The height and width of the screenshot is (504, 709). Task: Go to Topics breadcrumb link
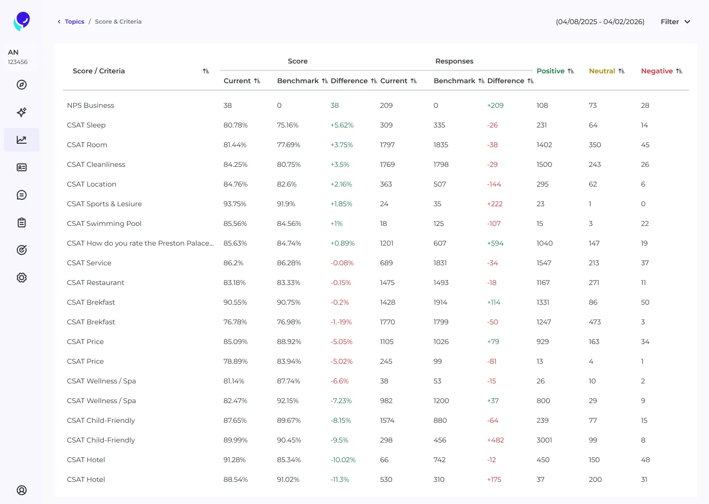click(74, 22)
